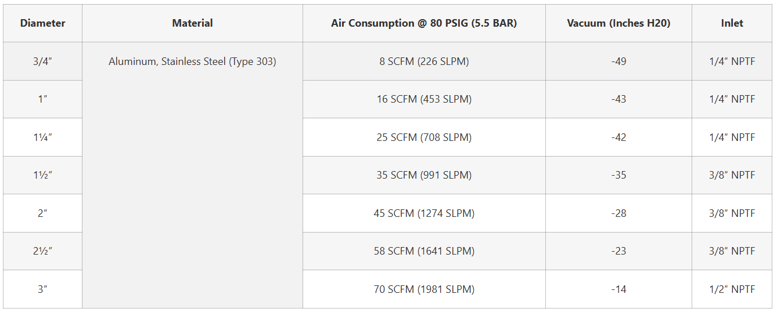Click the Vacuum (Inches H20) header

point(618,23)
